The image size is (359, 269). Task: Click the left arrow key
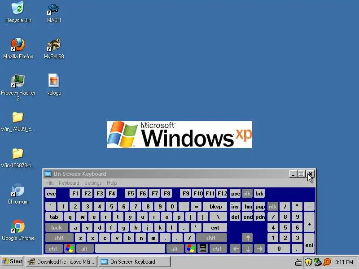(235, 248)
